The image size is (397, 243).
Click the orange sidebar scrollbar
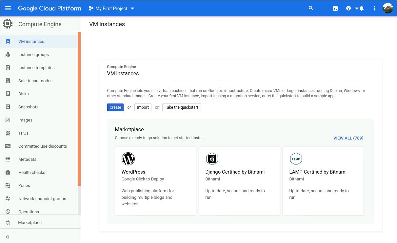point(79,109)
